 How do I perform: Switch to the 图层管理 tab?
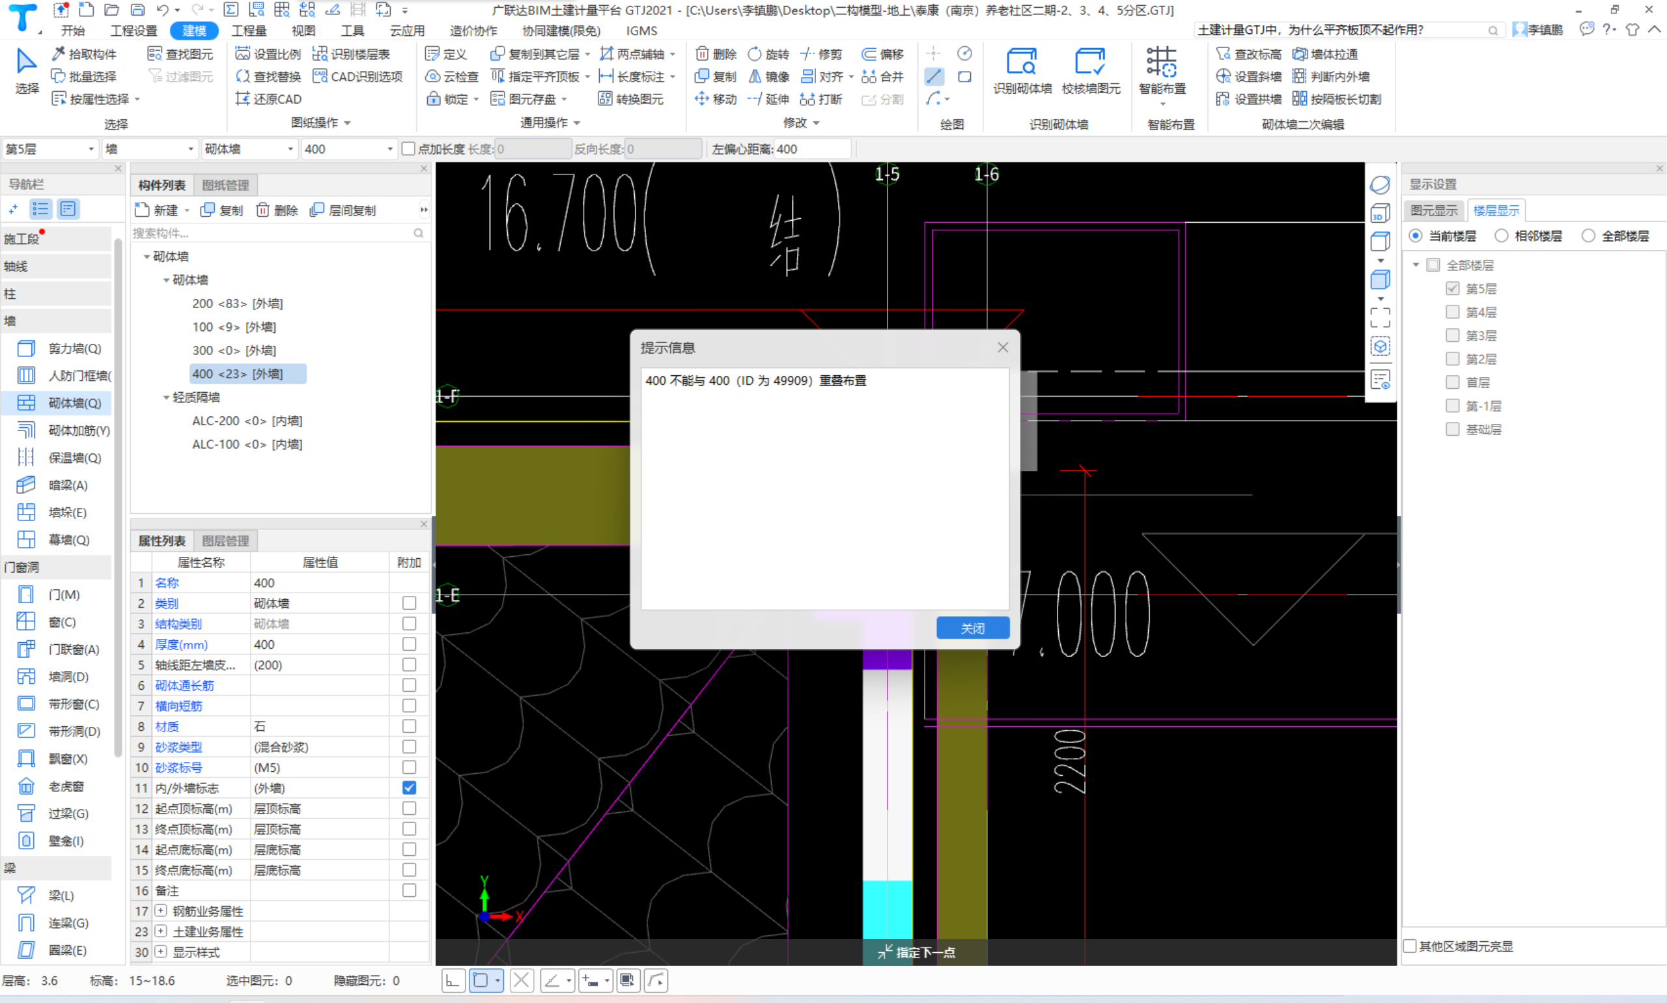(226, 540)
